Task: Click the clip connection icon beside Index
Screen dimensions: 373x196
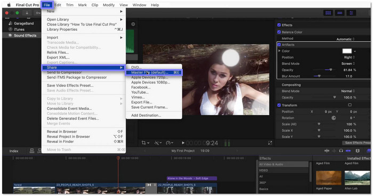Action: pyautogui.click(x=32, y=151)
